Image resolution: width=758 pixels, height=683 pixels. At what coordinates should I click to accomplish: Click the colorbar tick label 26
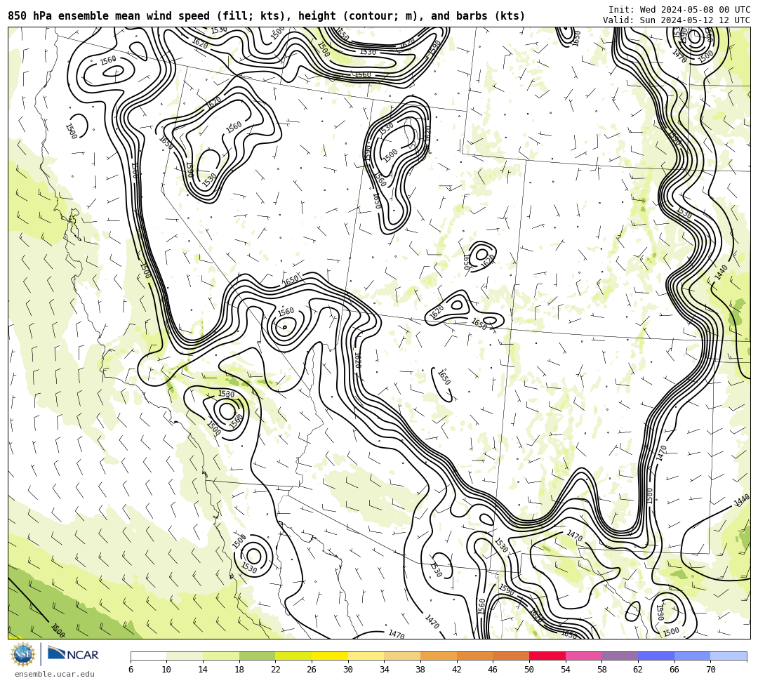coord(312,670)
